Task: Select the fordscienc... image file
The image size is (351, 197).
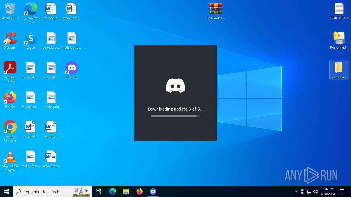Action: tap(30, 100)
